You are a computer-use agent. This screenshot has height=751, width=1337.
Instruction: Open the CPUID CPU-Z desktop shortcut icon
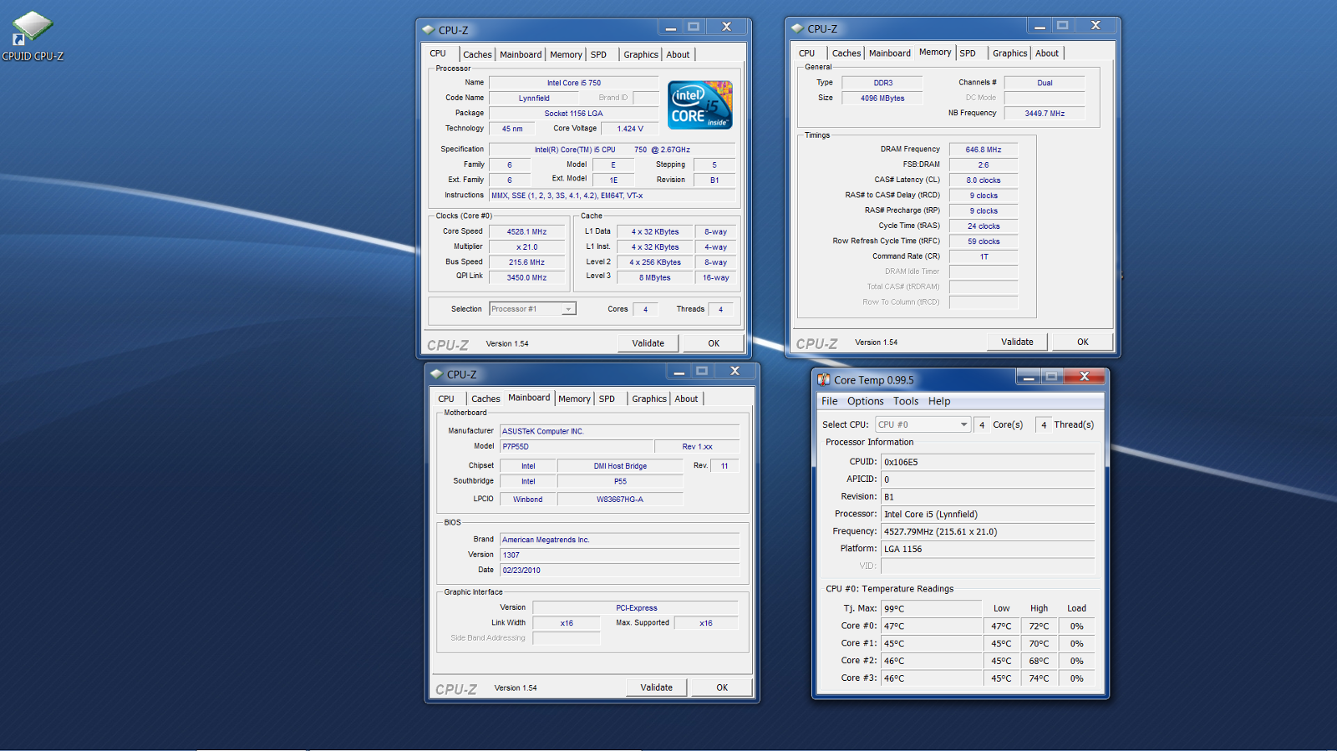33,37
